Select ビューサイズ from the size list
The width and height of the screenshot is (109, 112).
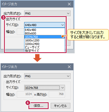tap(45, 47)
